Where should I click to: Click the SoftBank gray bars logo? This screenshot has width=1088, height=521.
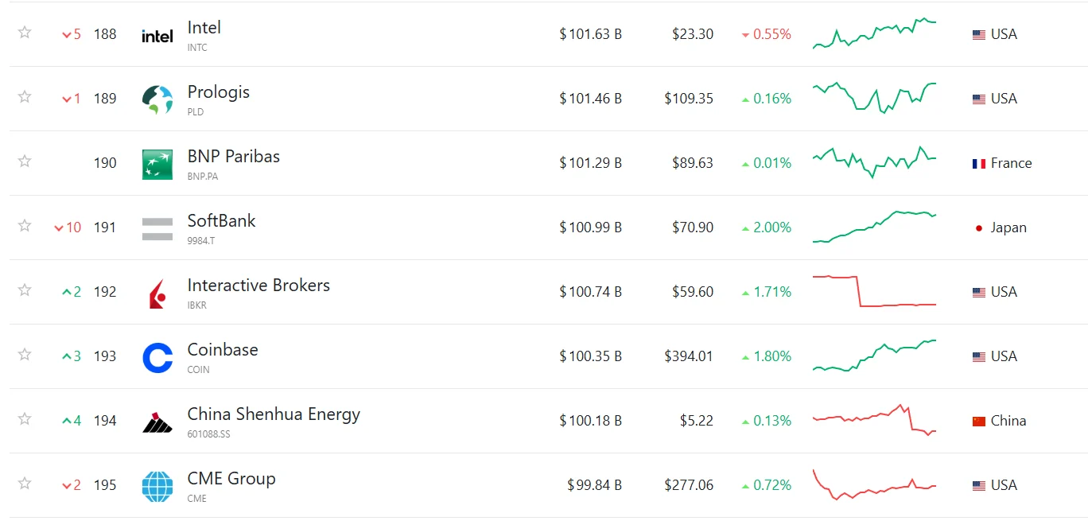157,228
